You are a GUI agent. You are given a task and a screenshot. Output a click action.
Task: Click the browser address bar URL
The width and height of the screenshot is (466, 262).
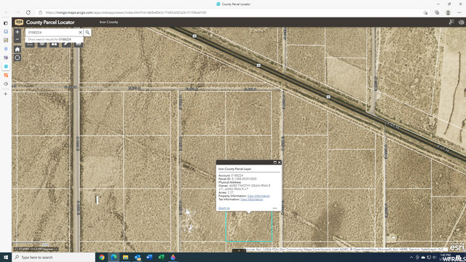click(x=126, y=12)
